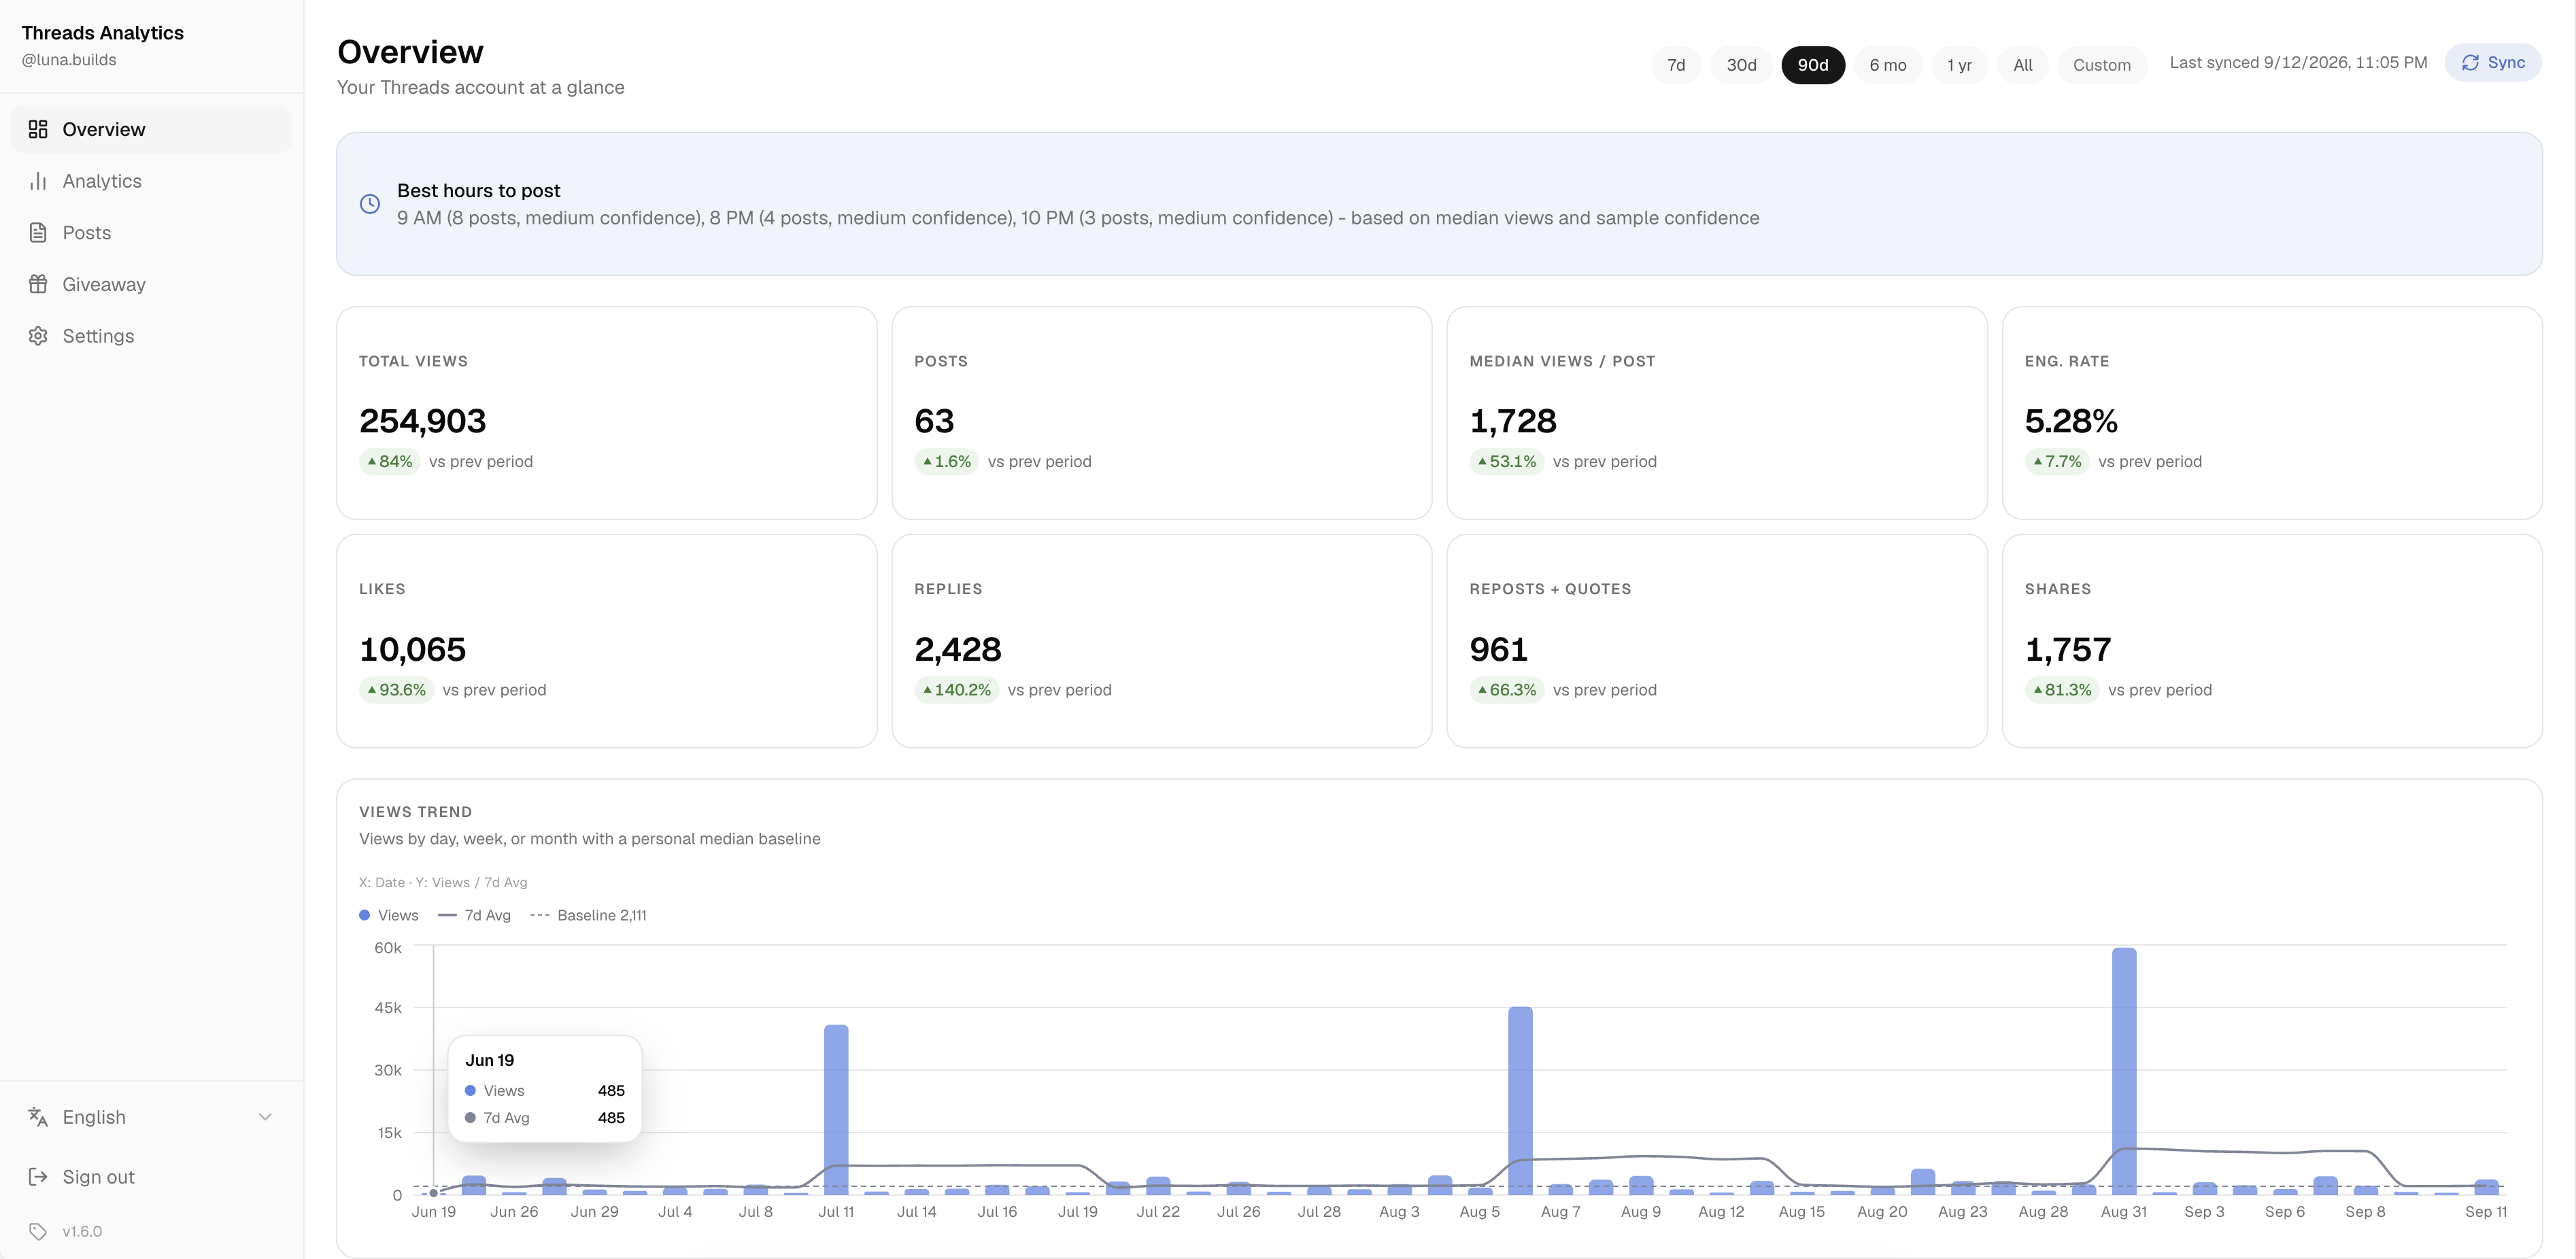This screenshot has width=2576, height=1259.
Task: Toggle the Baseline 2,111 legend entry
Action: 588,915
